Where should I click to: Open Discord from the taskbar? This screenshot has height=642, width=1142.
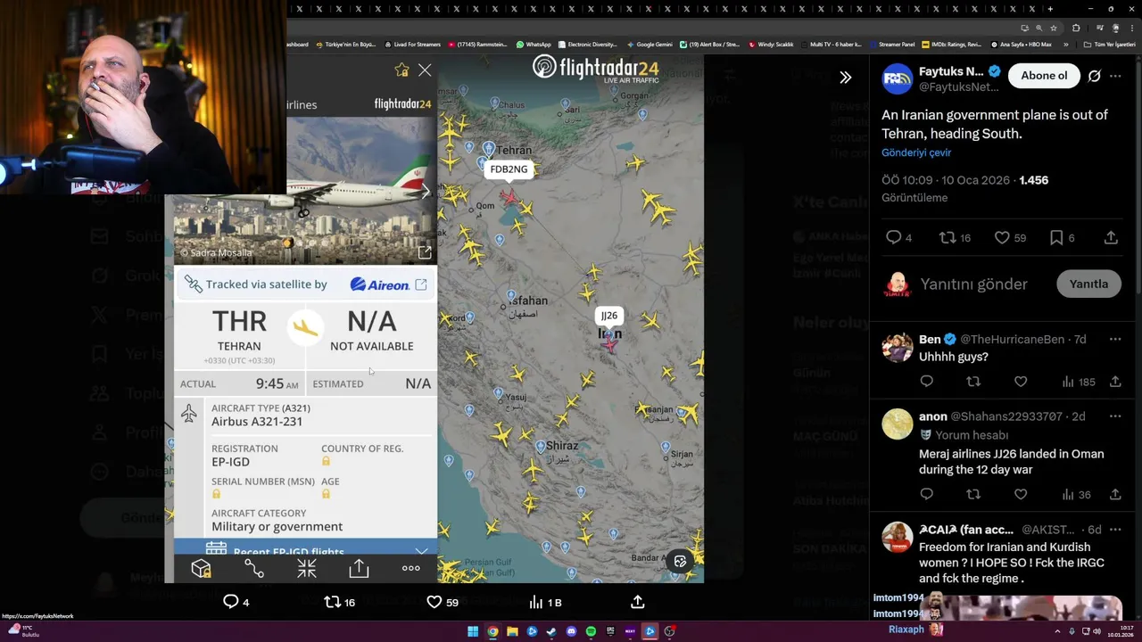click(x=571, y=631)
